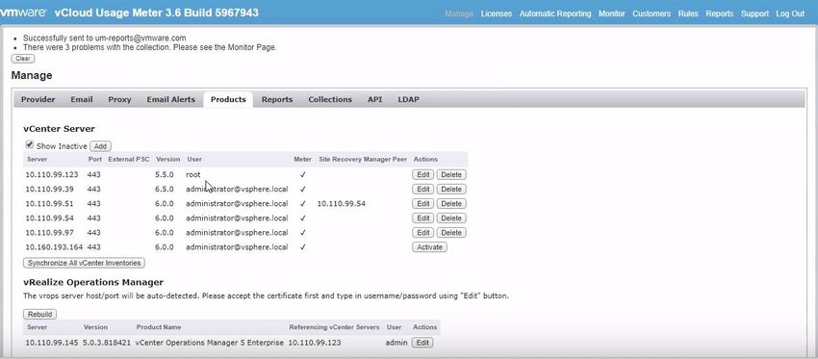
Task: Open the Rules page
Action: (688, 13)
